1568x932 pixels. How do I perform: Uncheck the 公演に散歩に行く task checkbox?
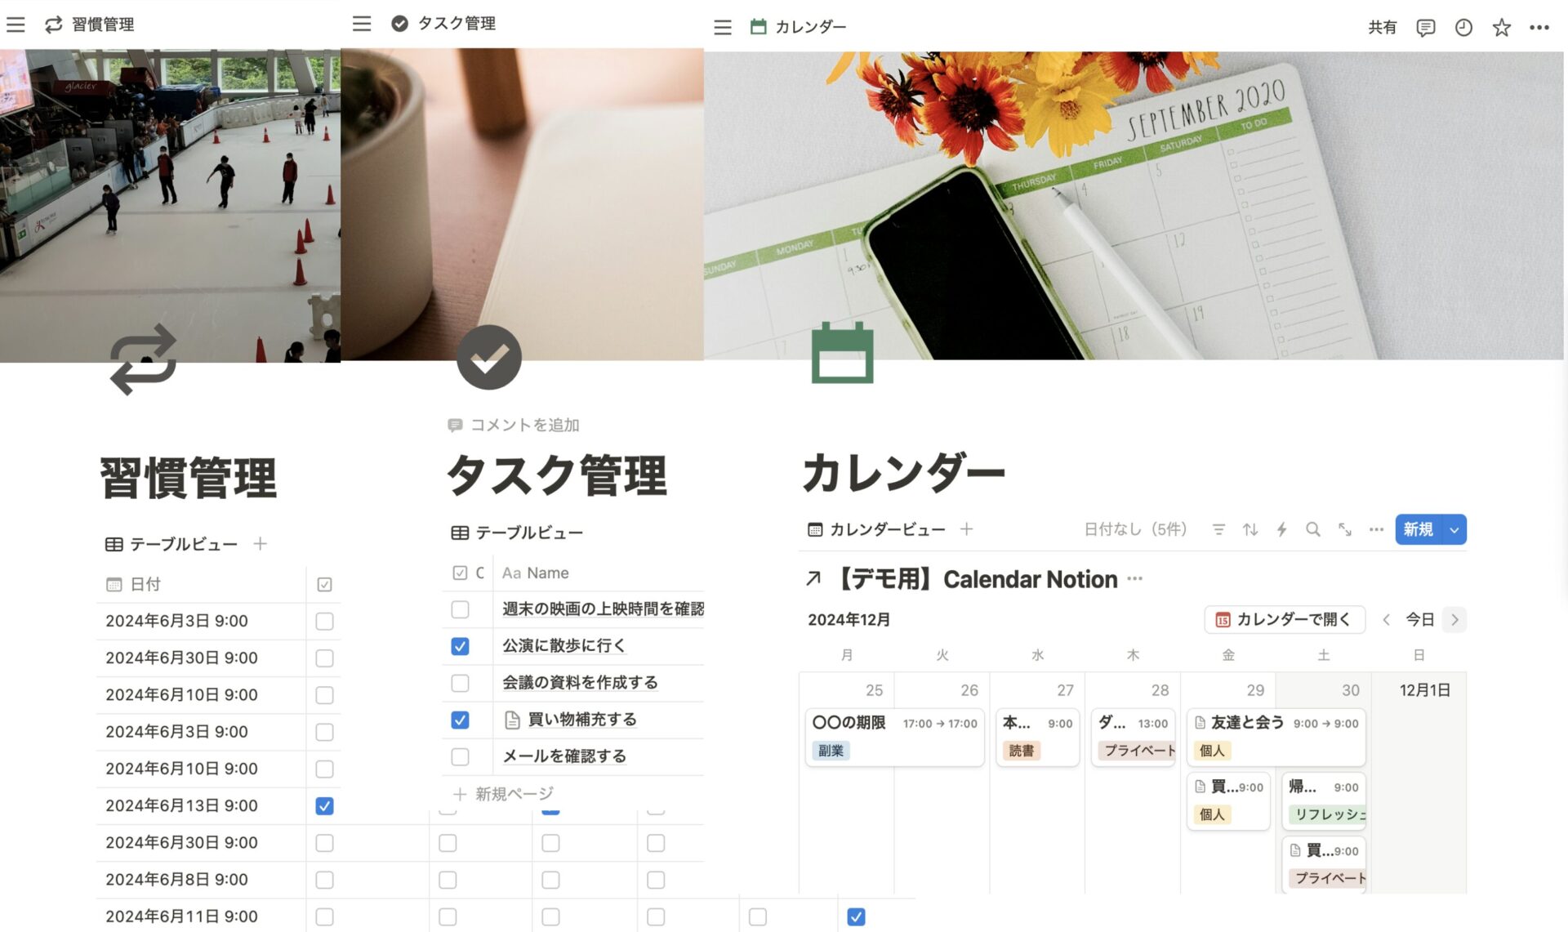[x=461, y=646]
